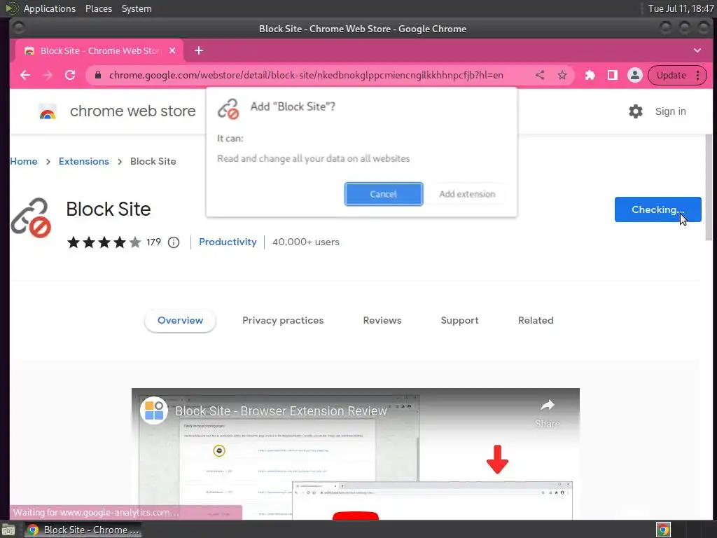The width and height of the screenshot is (717, 538).
Task: Click the Update button in the toolbar
Action: click(x=671, y=75)
